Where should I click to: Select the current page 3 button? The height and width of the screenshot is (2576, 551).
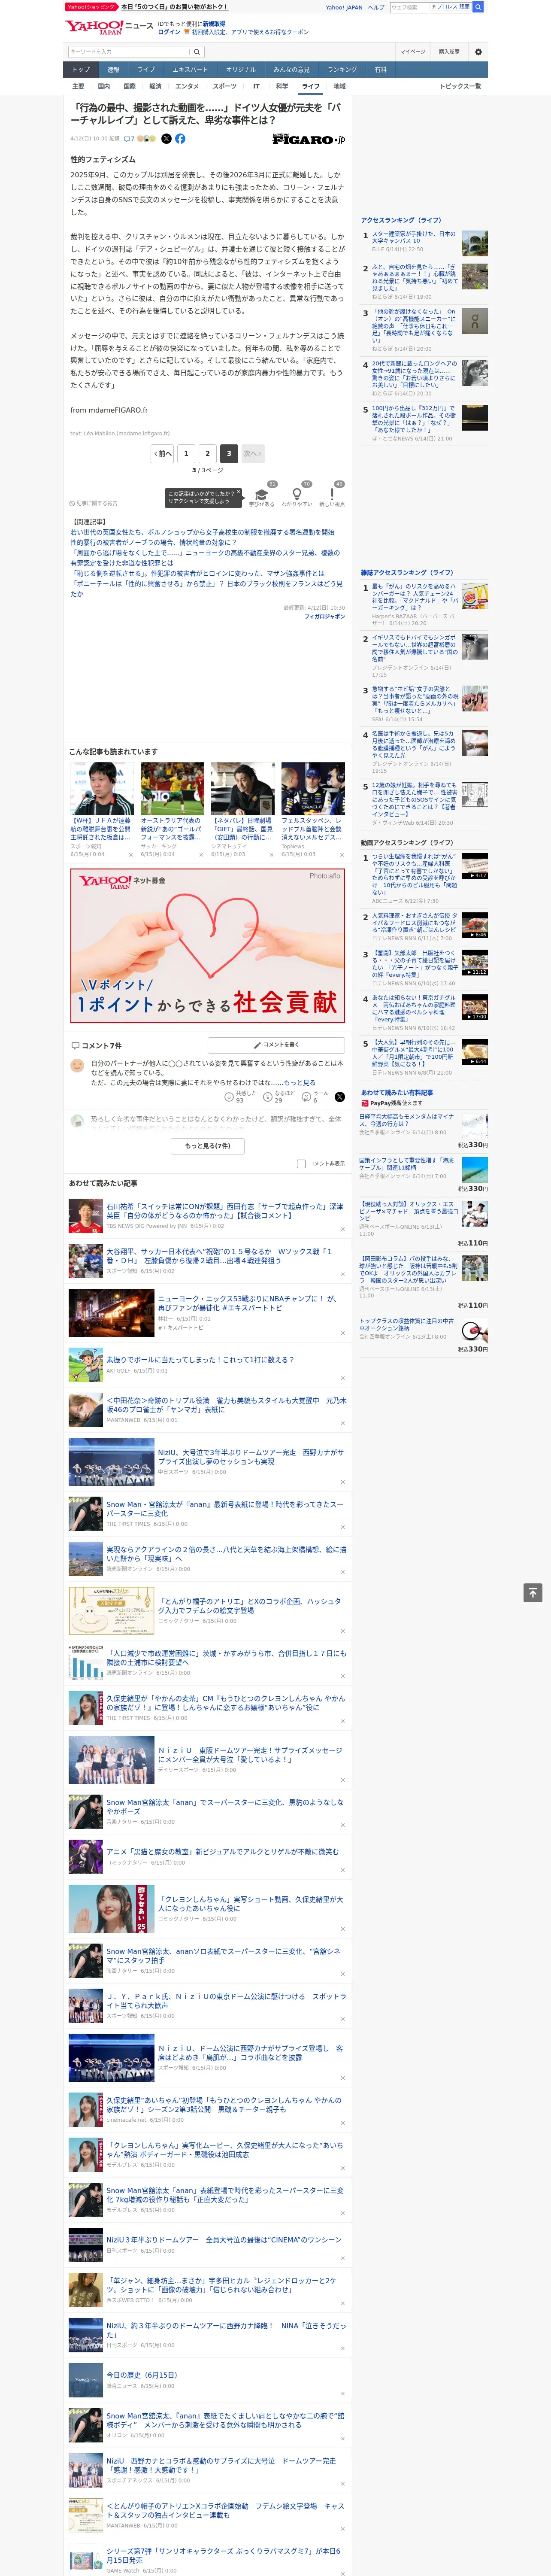click(229, 453)
